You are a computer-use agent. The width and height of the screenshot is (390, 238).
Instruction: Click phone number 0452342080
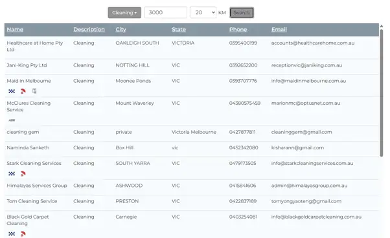click(244, 147)
